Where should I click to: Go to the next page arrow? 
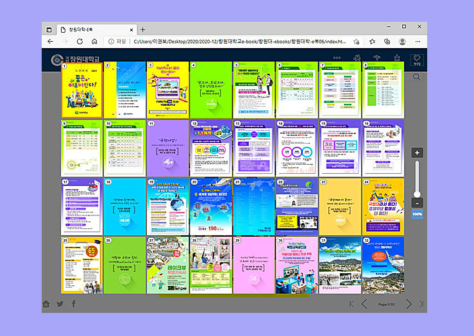(409, 303)
